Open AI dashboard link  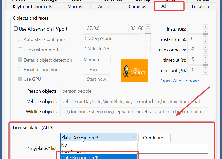(180, 81)
